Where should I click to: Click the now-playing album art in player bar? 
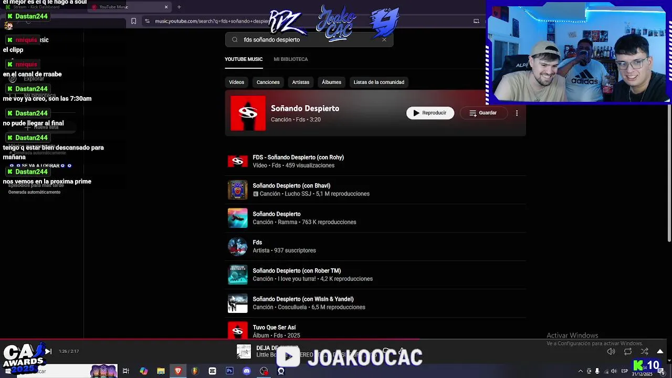coord(244,351)
